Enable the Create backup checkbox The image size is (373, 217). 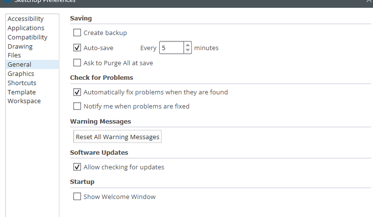click(77, 33)
